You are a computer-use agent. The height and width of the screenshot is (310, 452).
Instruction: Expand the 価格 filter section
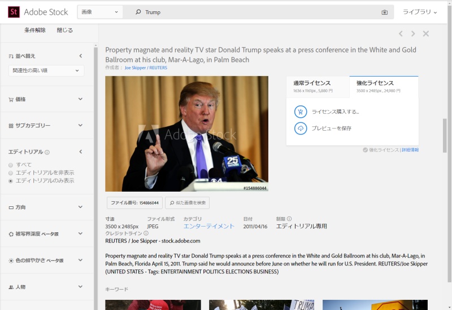[x=80, y=99]
